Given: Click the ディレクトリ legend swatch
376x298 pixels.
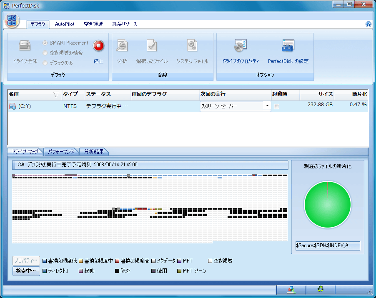Looking at the screenshot, I should point(45,271).
